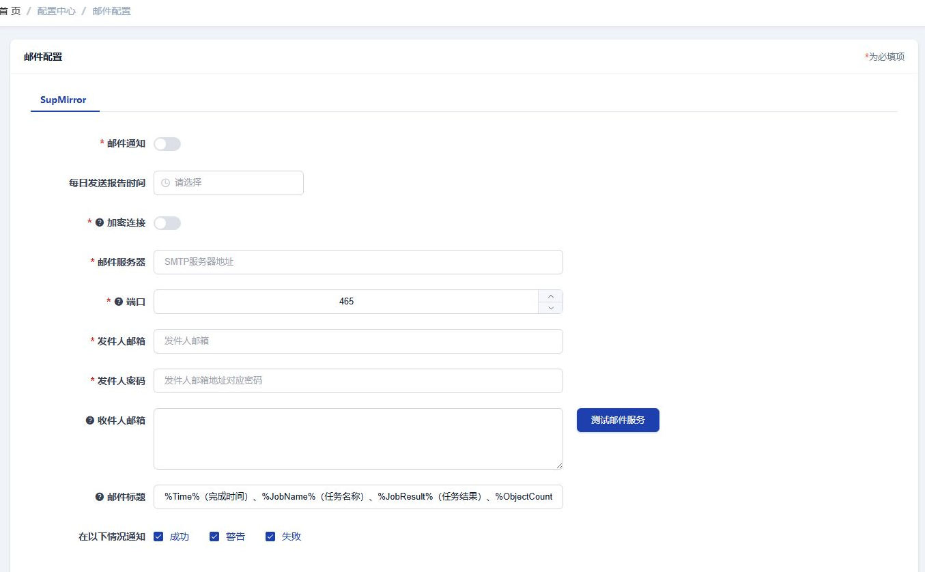Click the help icon beside 端口
Image resolution: width=925 pixels, height=572 pixels.
pos(119,302)
